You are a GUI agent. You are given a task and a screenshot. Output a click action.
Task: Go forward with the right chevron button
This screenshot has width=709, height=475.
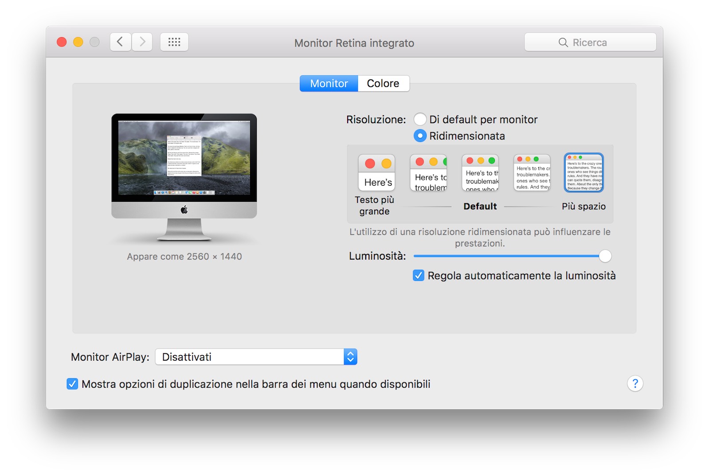click(x=142, y=42)
